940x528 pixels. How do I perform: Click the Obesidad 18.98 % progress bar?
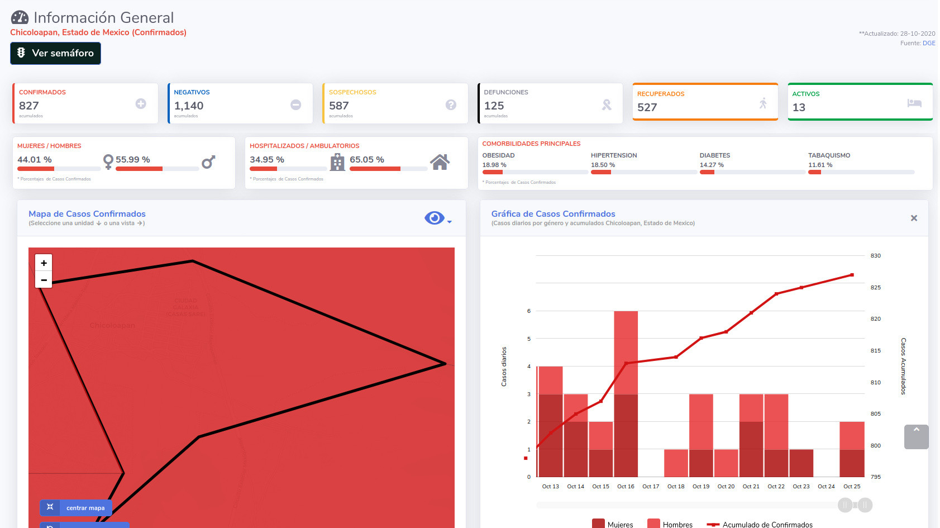click(x=535, y=172)
